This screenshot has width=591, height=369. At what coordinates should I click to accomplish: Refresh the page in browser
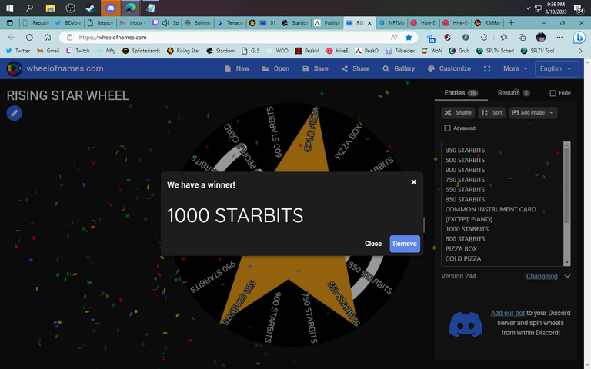pos(29,37)
